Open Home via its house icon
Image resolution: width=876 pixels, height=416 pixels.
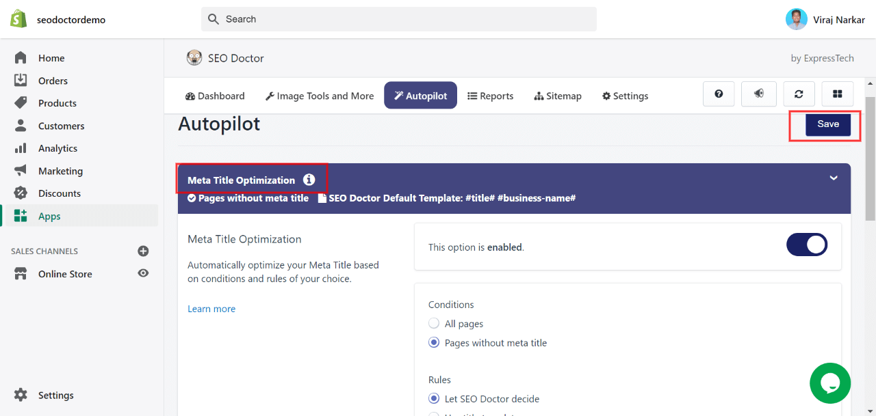pyautogui.click(x=21, y=58)
